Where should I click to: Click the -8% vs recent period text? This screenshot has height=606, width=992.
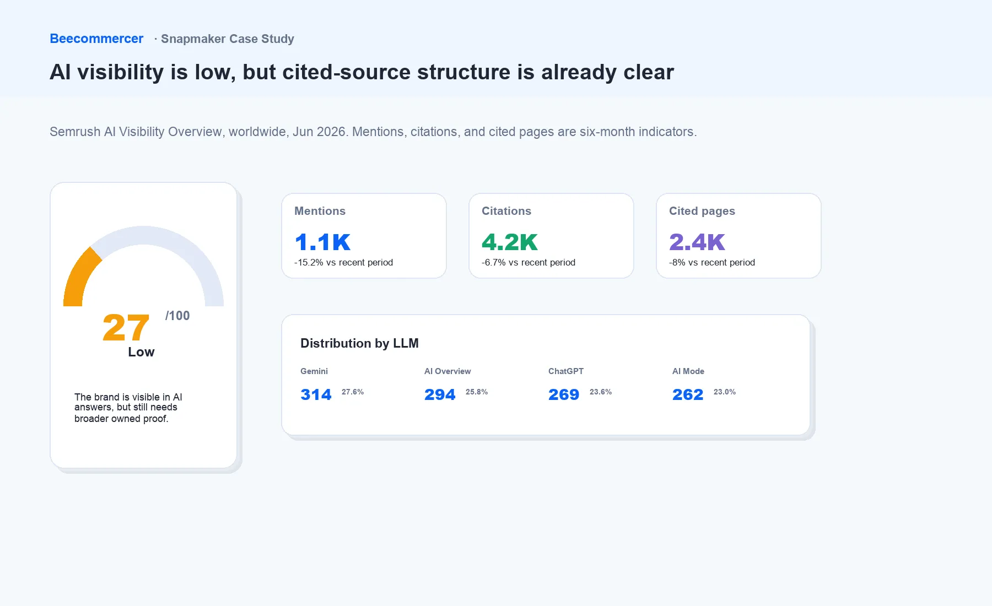[x=712, y=262]
